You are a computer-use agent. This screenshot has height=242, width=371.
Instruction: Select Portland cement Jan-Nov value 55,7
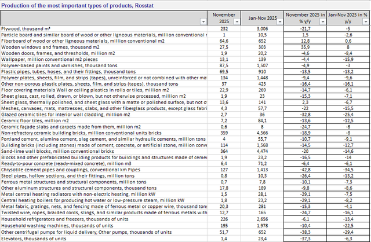(262, 139)
